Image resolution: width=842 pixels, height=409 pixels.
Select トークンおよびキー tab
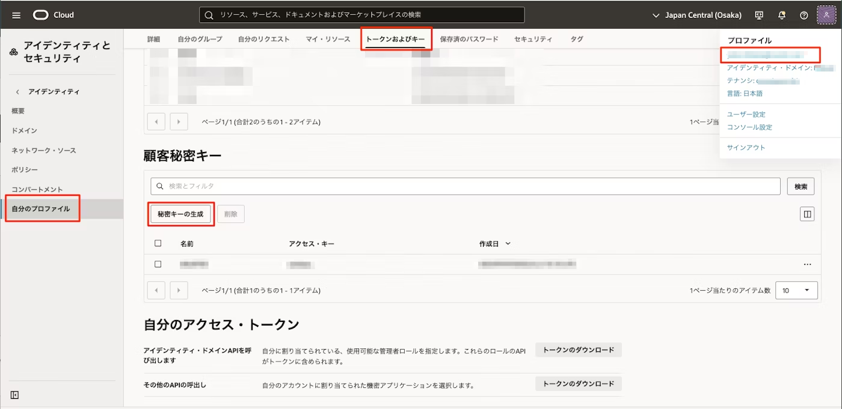click(396, 39)
